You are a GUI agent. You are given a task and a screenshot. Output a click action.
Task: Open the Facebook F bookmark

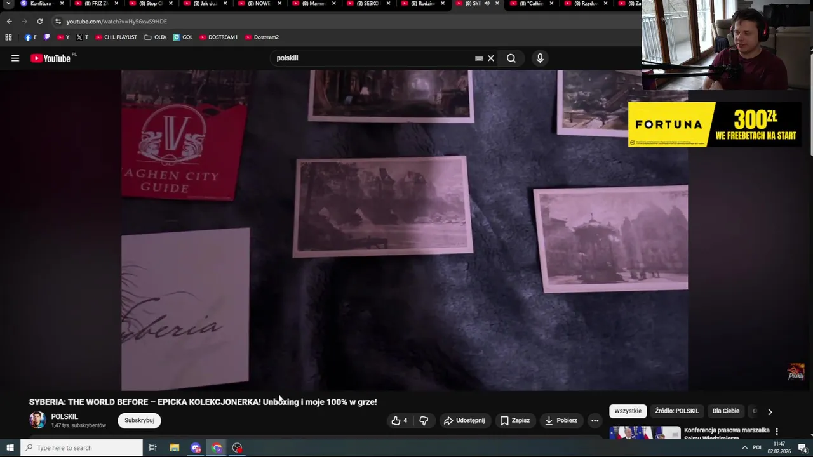point(30,37)
